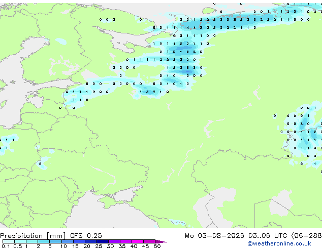Image resolution: width=322 pixels, height=248 pixels.
Task: Click the '0.1' legend scale label
Action: [6, 246]
